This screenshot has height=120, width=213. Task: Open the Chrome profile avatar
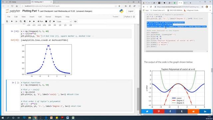pyautogui.click(x=207, y=7)
